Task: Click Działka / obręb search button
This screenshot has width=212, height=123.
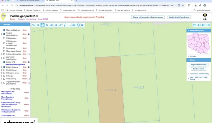Action: point(198,69)
